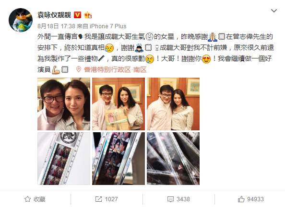Open the film strip ruler with logo photo
285x207 pixels.
click(x=64, y=159)
